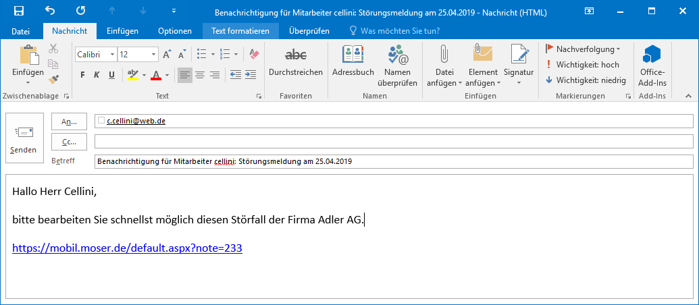Toggle align text left

[185, 75]
